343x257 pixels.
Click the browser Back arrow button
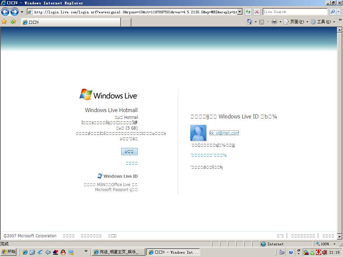tap(5, 12)
